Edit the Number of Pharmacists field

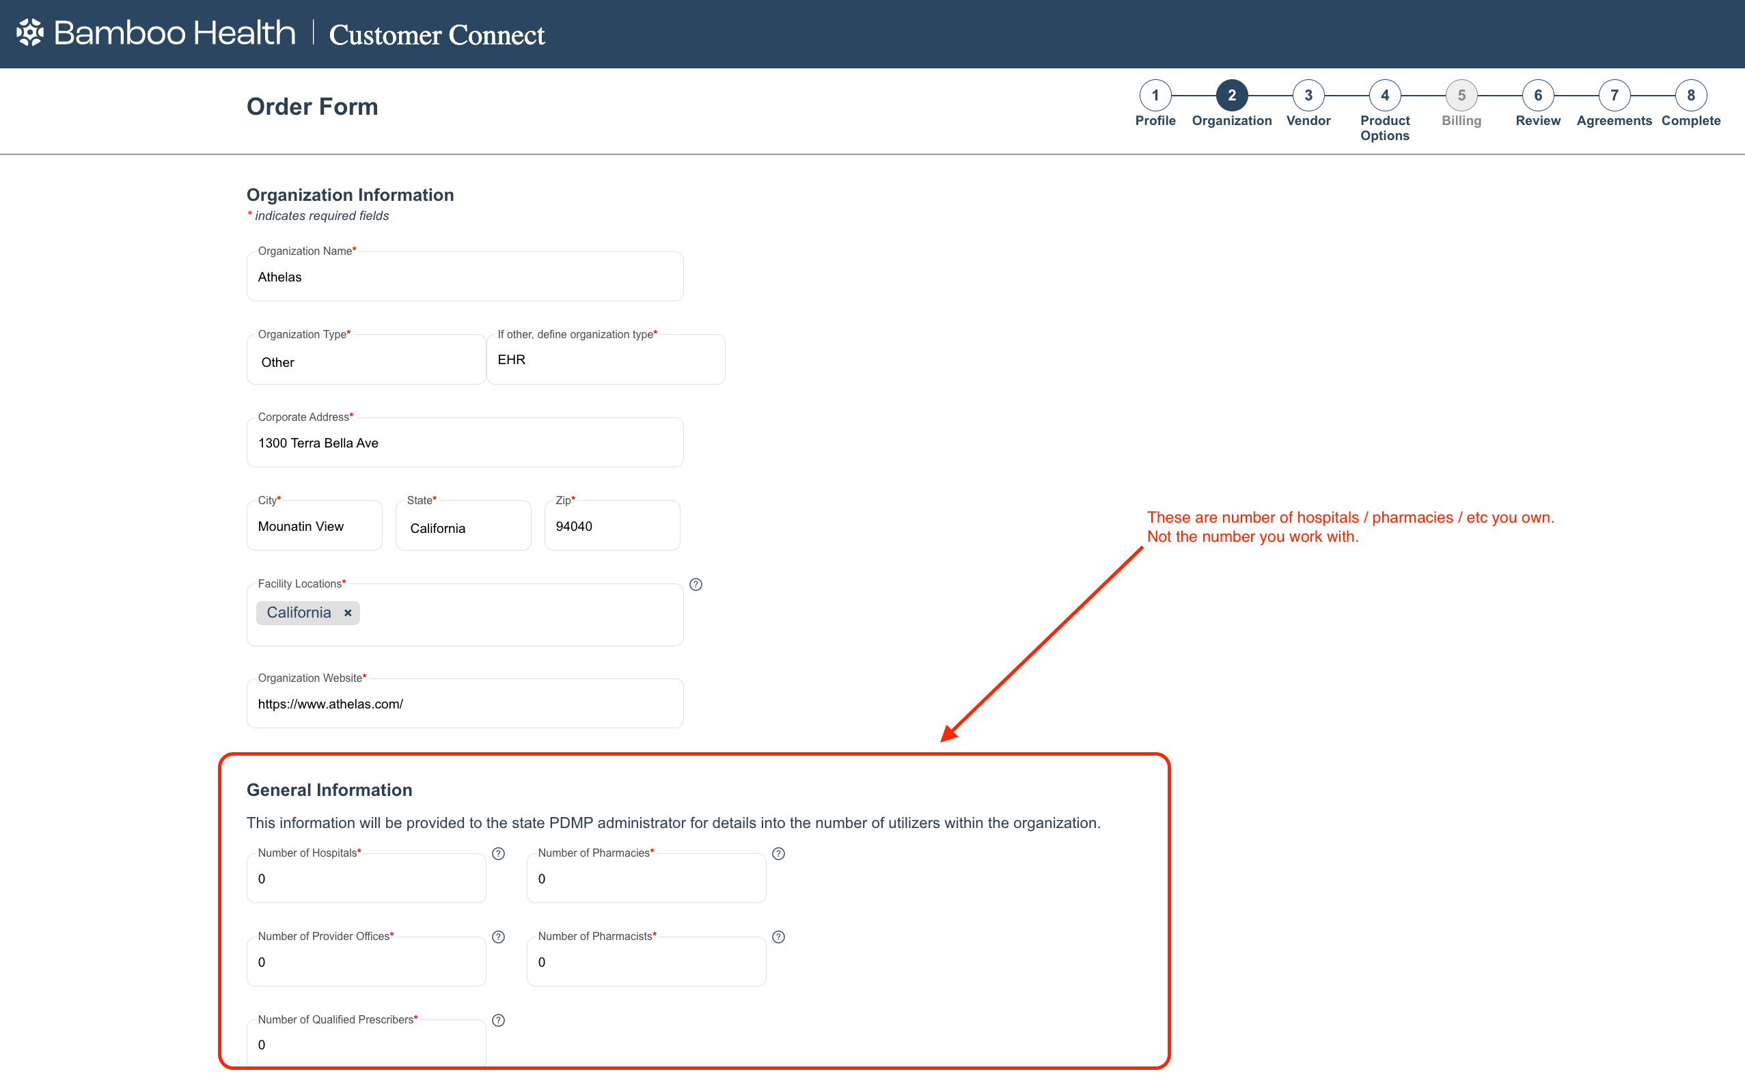[646, 962]
